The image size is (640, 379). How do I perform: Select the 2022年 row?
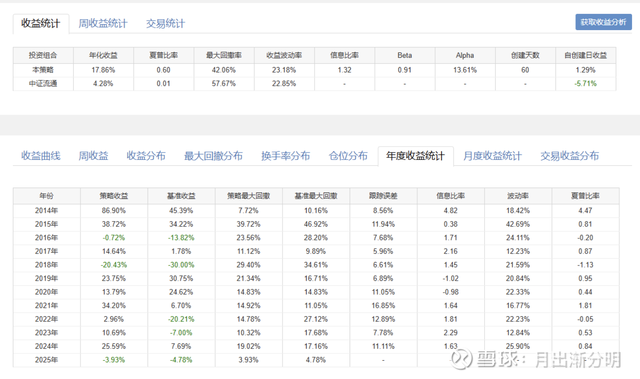click(316, 319)
